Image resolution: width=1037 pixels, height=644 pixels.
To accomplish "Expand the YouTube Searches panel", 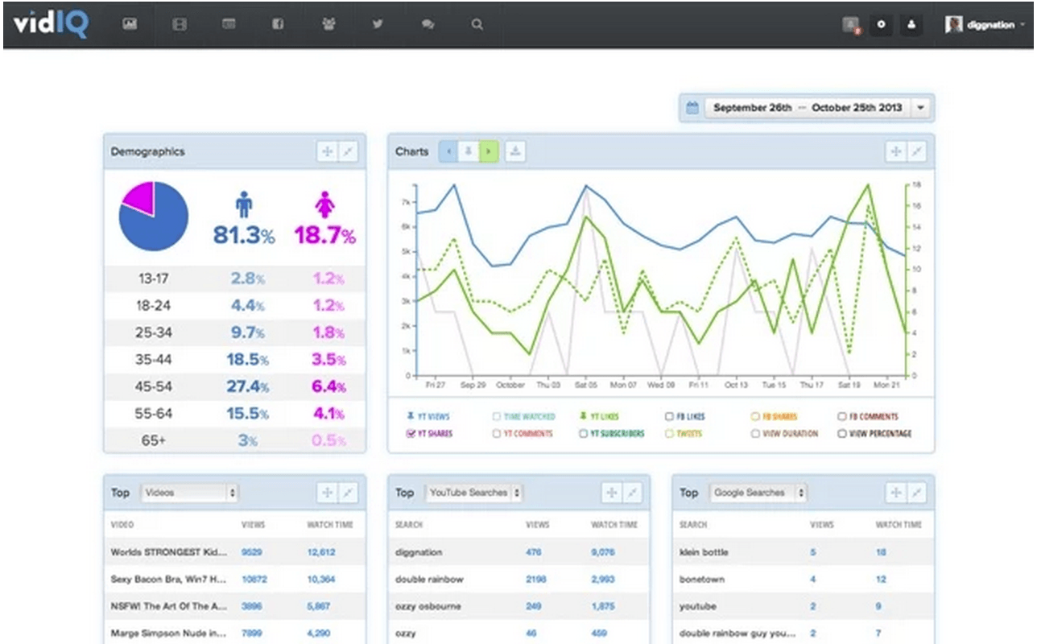I will click(632, 493).
